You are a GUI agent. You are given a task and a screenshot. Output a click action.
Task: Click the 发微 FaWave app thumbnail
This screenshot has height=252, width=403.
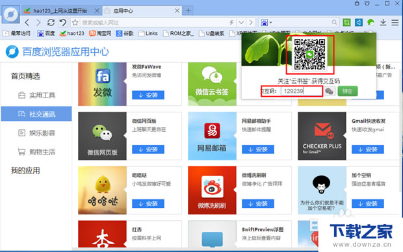[x=102, y=84]
